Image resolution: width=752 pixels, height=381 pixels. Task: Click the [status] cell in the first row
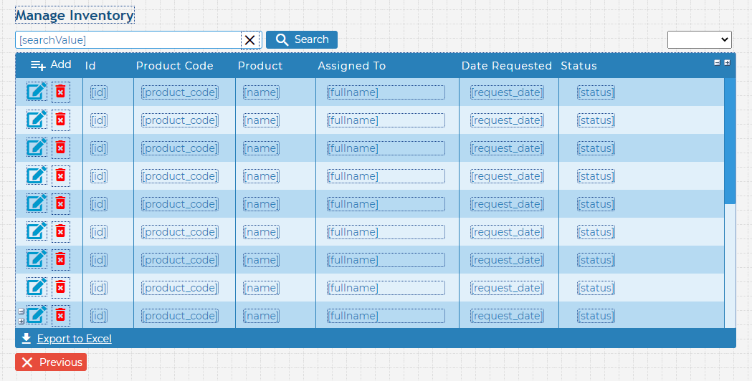coord(596,92)
